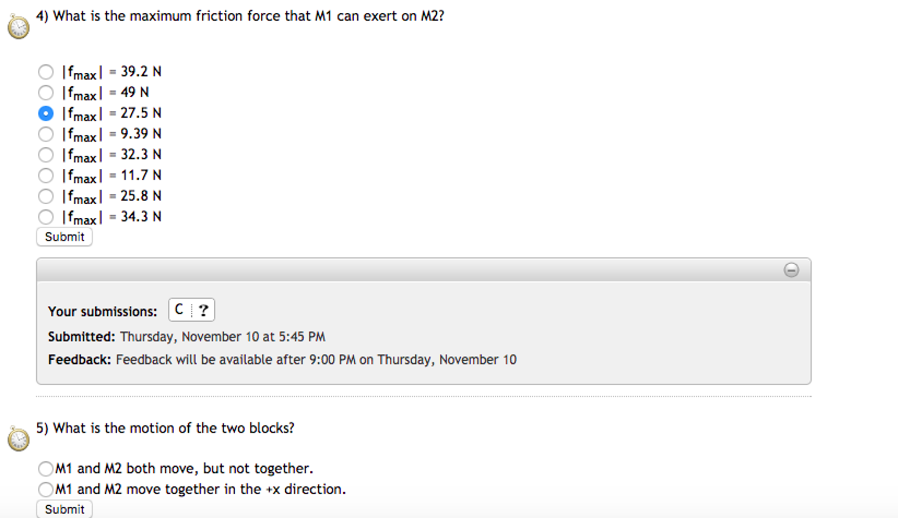Screen dimensions: 898x518
Task: Click the already-selected 27.5 N radio button
Action: (x=46, y=113)
